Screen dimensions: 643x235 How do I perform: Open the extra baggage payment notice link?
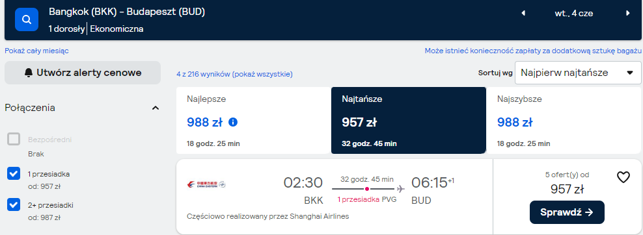point(533,51)
